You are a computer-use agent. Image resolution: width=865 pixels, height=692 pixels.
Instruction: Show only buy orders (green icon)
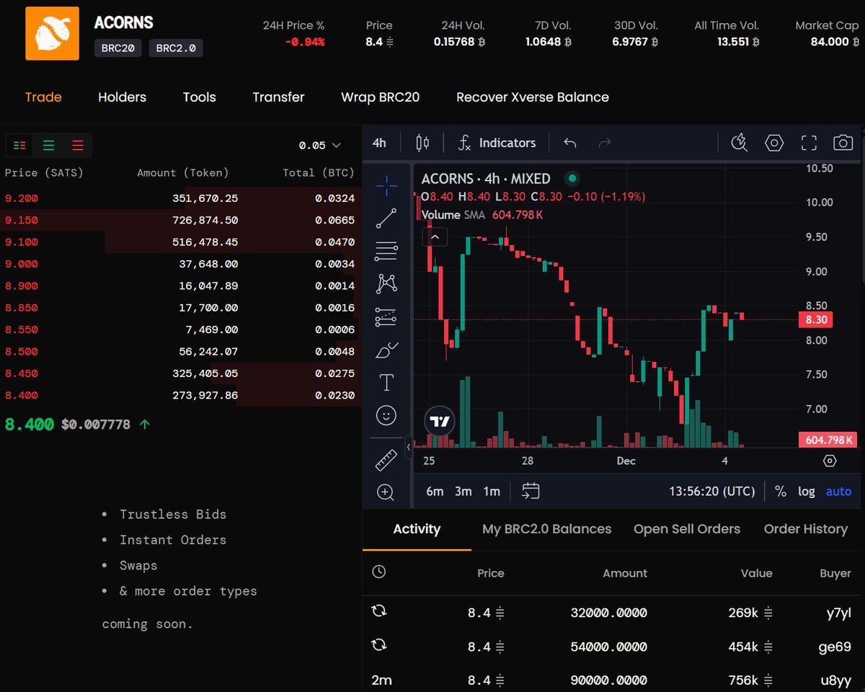tap(48, 146)
